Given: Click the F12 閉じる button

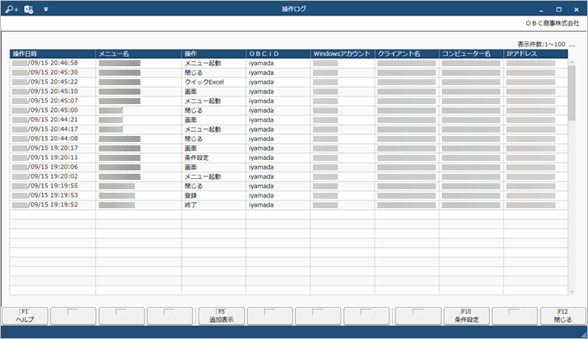Looking at the screenshot, I should coord(563,316).
